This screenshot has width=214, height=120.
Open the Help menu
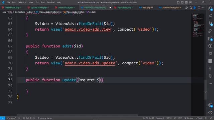[x=59, y=2]
